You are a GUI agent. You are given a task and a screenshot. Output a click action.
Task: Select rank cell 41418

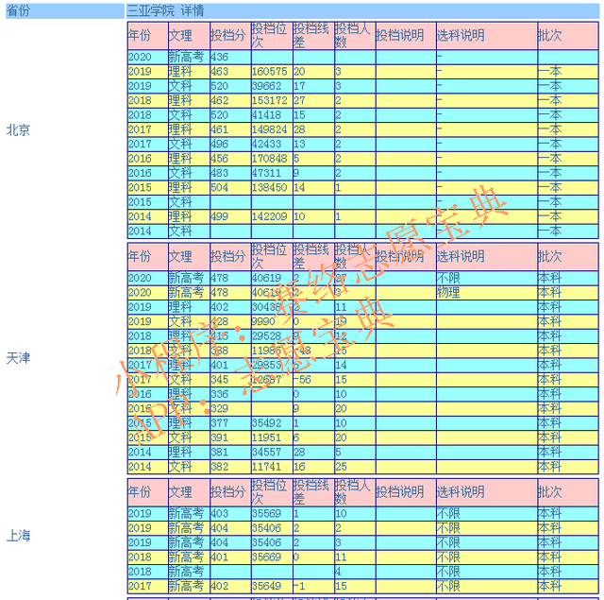[x=272, y=115]
